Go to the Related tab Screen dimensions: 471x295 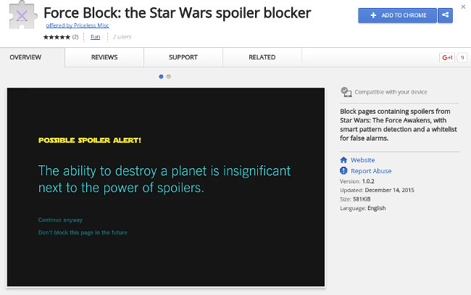pyautogui.click(x=262, y=57)
